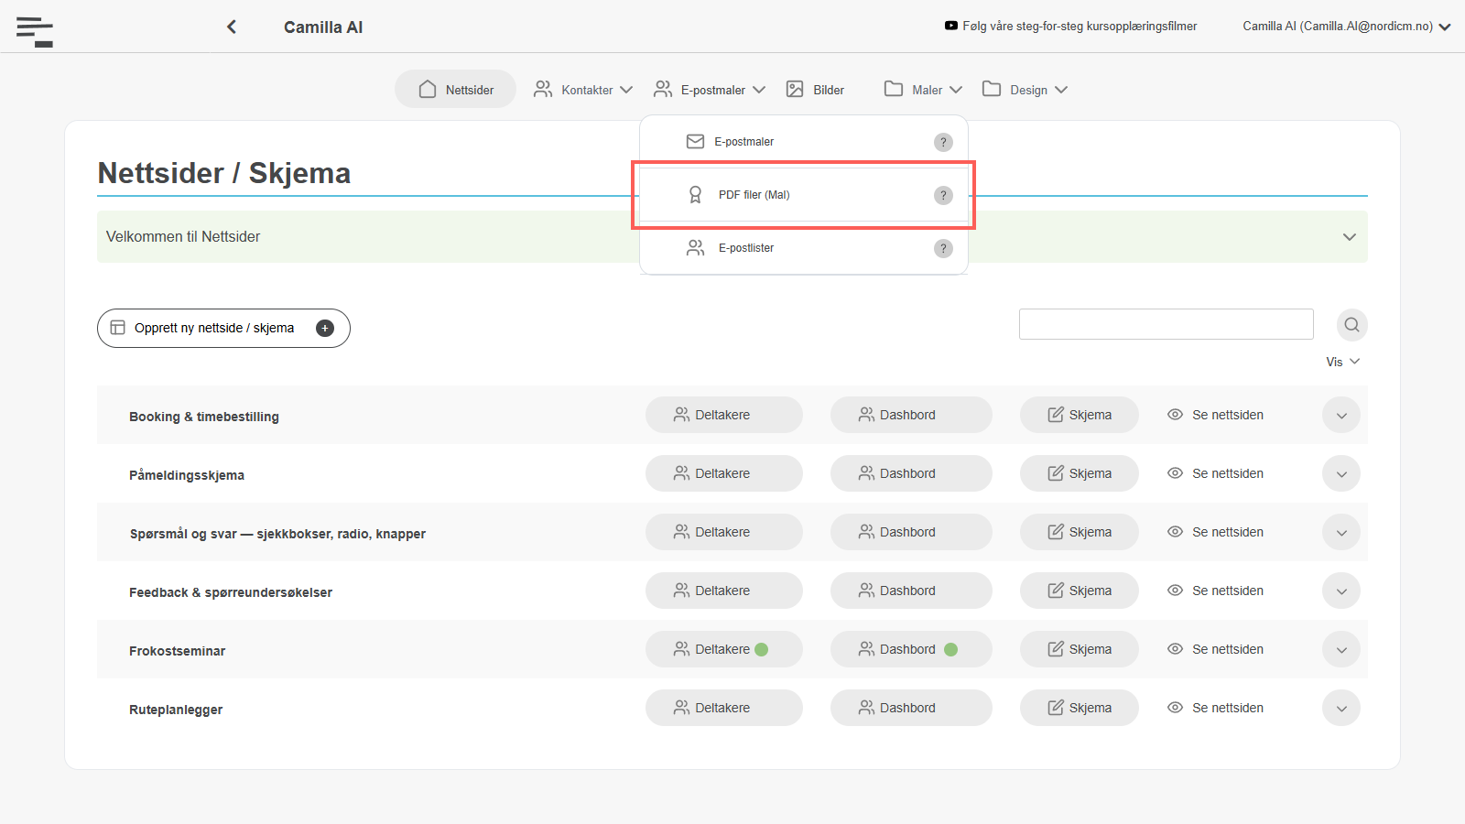This screenshot has width=1465, height=824.
Task: Open Deltakere for Påmeldingsskjema
Action: coord(724,473)
